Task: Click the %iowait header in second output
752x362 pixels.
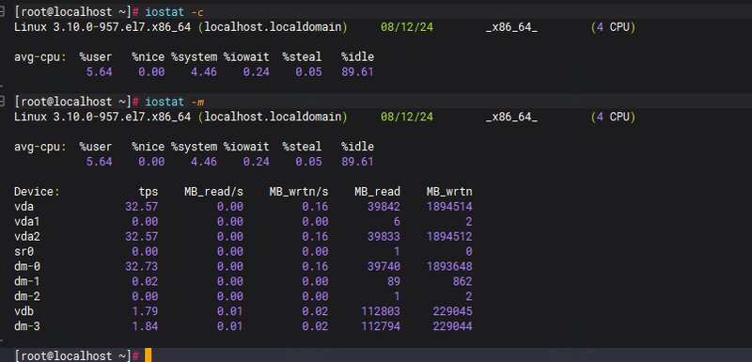Action: [246, 147]
